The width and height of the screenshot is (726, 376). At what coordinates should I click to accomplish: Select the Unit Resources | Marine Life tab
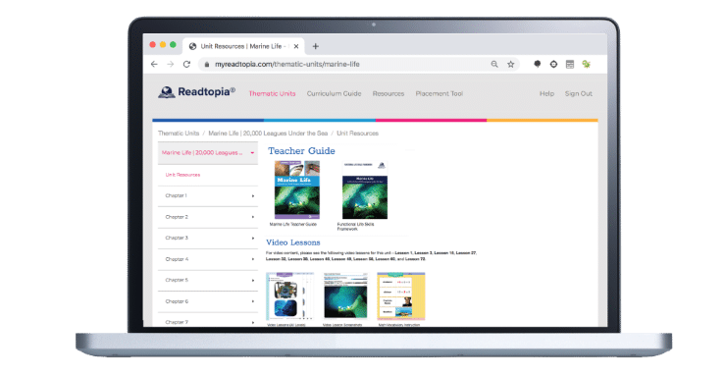click(243, 46)
